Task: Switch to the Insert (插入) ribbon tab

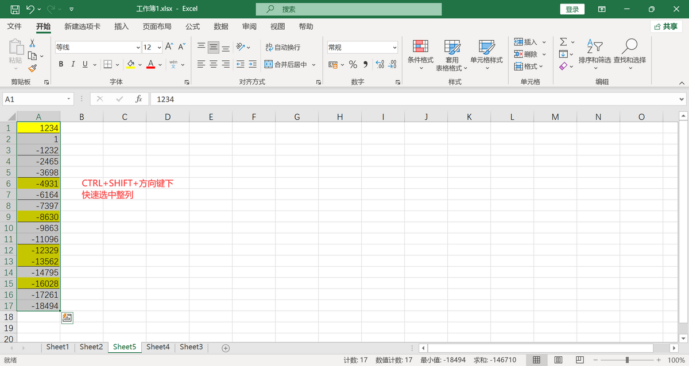Action: coord(122,26)
